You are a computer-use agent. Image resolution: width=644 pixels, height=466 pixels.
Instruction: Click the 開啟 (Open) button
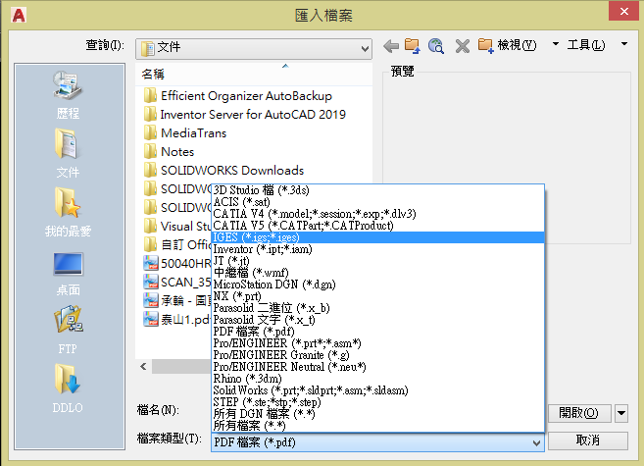579,413
